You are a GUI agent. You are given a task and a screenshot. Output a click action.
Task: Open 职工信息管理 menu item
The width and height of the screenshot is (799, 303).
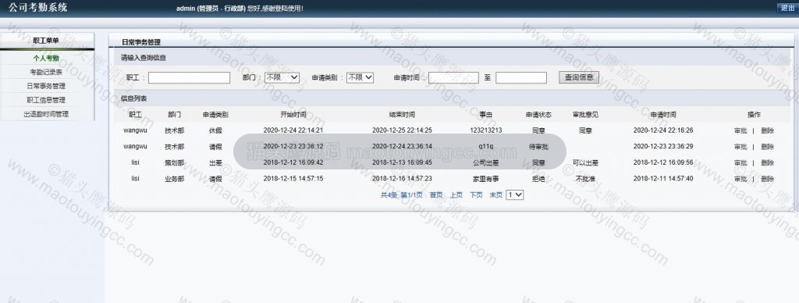[46, 100]
